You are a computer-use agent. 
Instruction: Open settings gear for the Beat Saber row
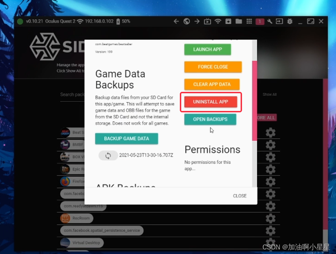(x=270, y=133)
